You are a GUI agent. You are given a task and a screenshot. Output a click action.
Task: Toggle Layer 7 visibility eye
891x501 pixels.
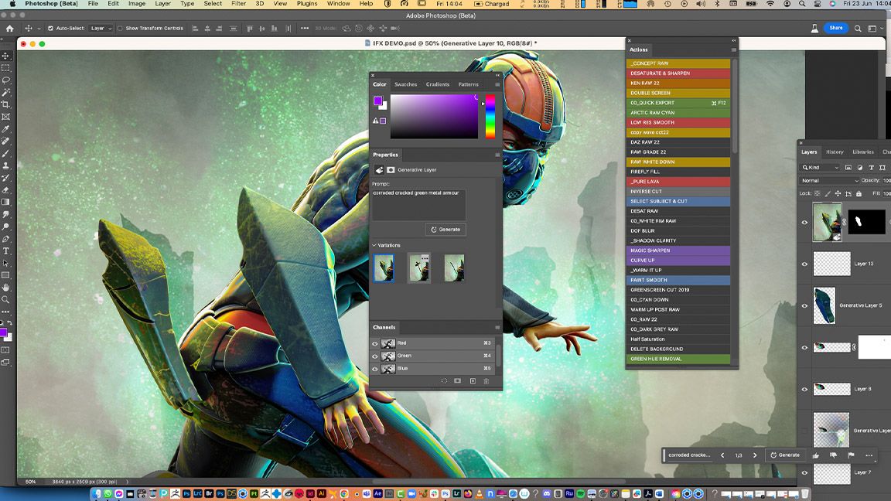tap(804, 472)
